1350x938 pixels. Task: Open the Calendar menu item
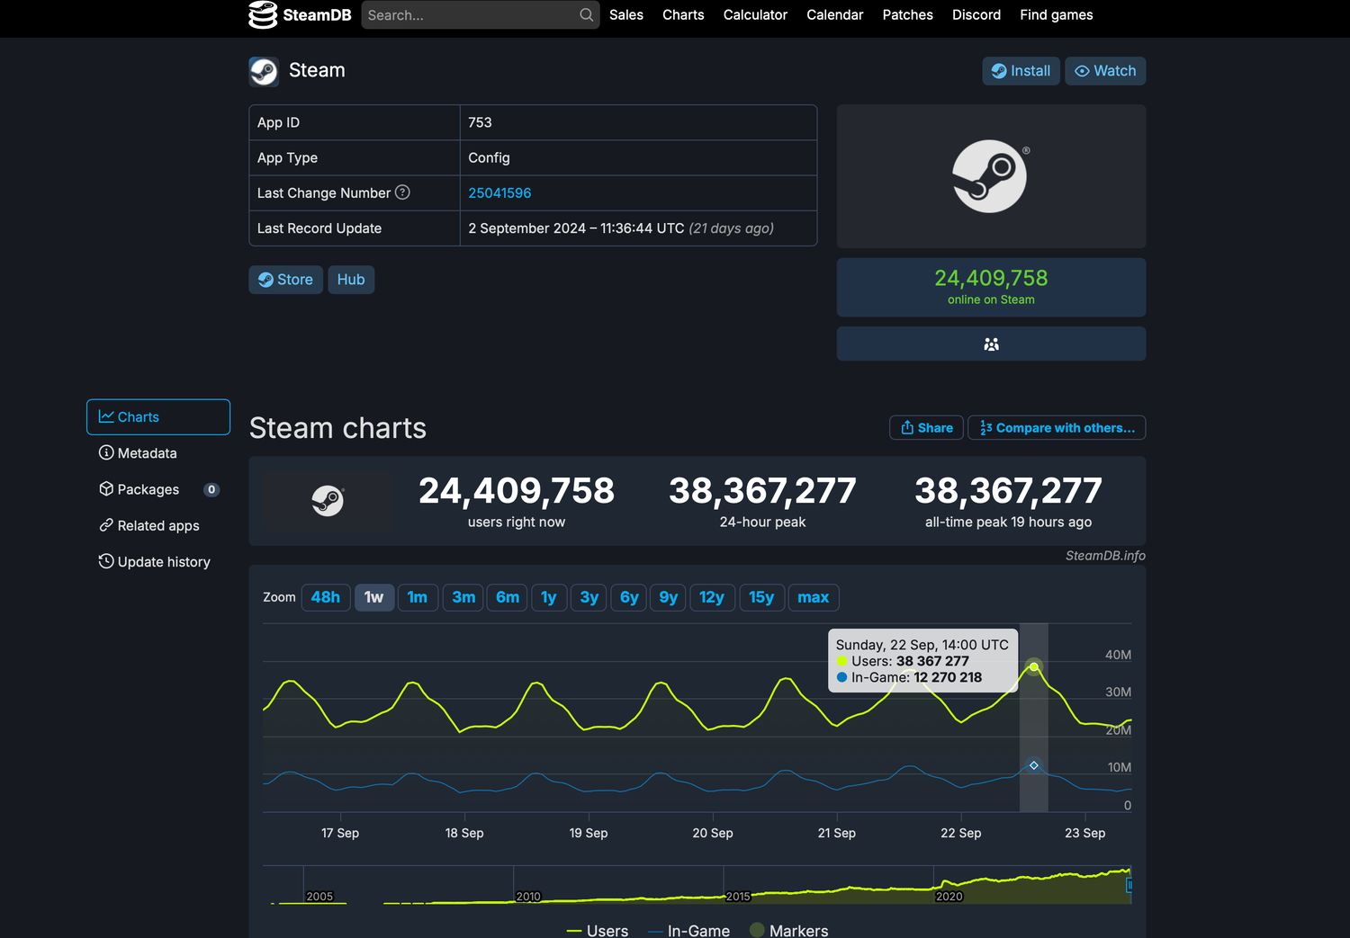[834, 15]
